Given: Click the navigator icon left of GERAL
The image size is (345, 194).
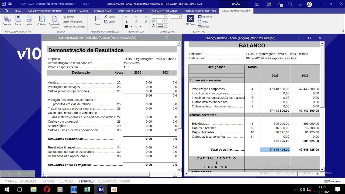Looking at the screenshot, I should pos(6,11).
